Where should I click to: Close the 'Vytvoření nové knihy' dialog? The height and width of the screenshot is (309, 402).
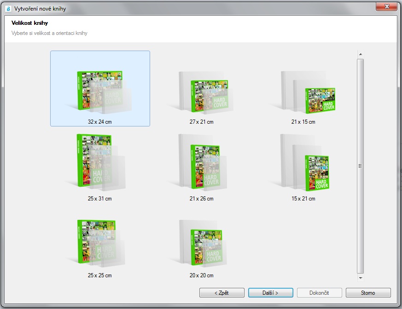387,6
